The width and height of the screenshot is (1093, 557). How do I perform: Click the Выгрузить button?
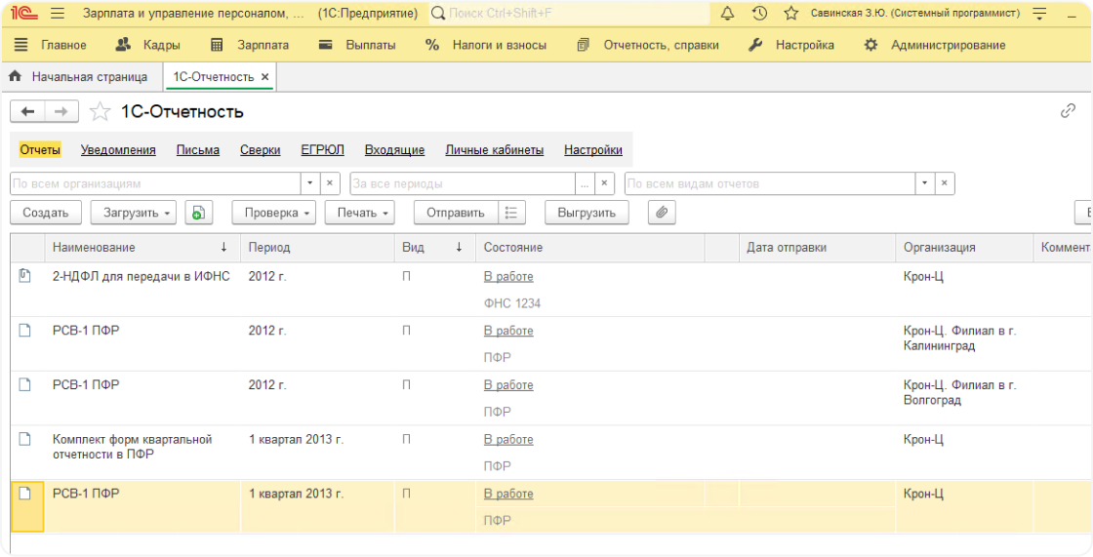click(587, 213)
